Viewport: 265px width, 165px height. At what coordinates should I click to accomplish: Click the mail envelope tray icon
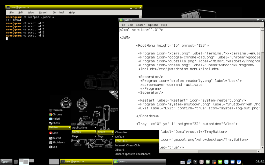233,162
